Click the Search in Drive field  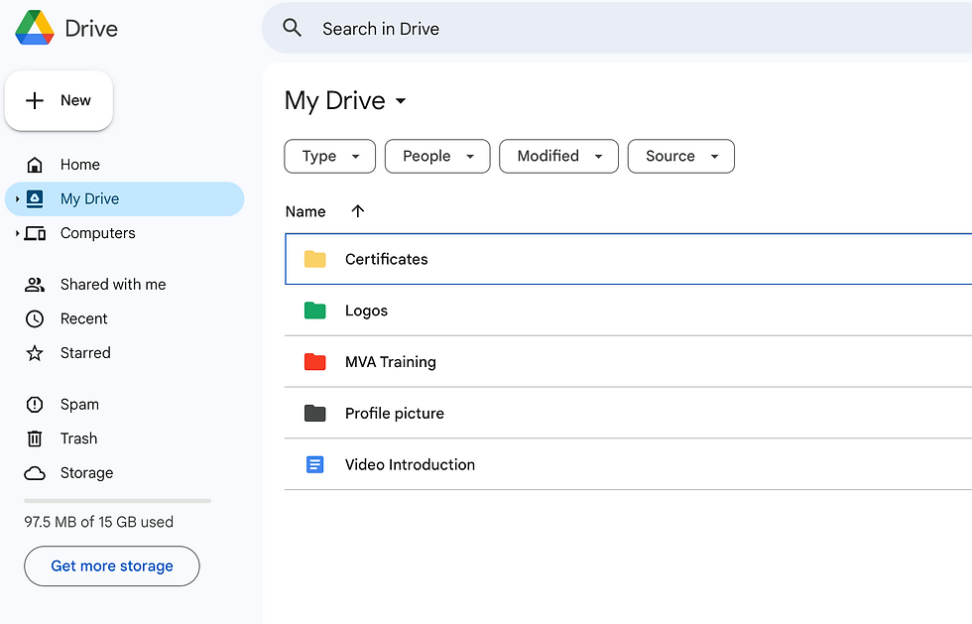595,29
